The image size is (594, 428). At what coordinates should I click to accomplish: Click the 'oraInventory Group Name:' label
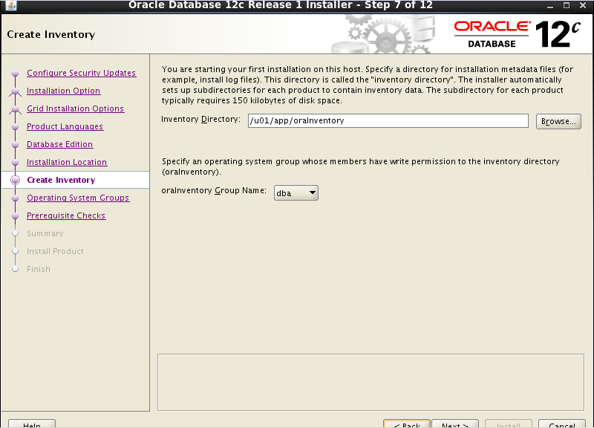pos(214,191)
